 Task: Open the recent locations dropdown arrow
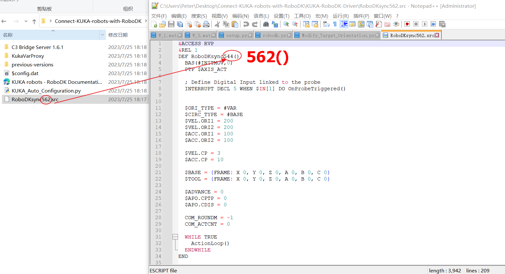point(26,22)
